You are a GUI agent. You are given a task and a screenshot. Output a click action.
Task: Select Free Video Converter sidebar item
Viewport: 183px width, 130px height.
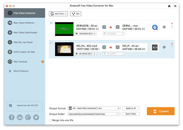point(25,13)
